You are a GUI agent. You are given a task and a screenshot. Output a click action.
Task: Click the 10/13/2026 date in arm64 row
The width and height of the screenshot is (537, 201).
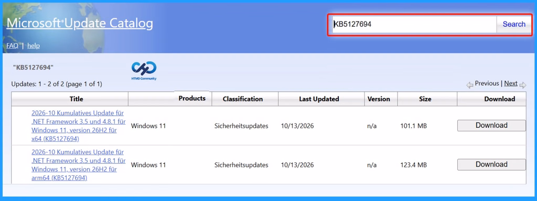point(297,165)
